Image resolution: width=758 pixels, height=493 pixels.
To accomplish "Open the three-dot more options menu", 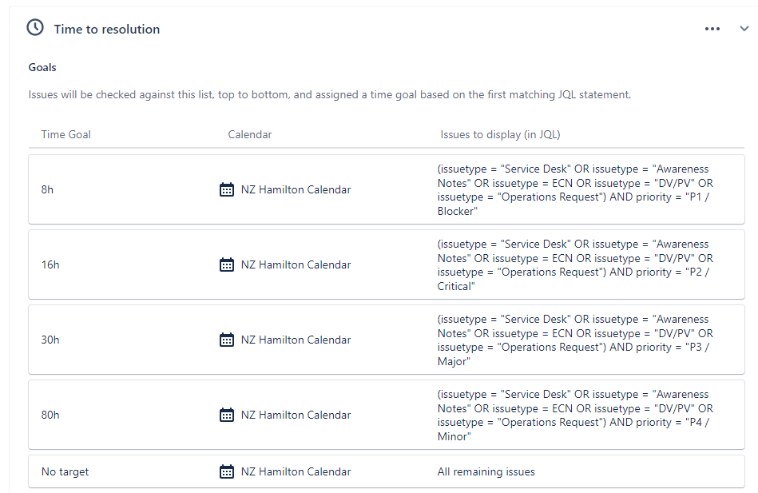I will (x=712, y=29).
